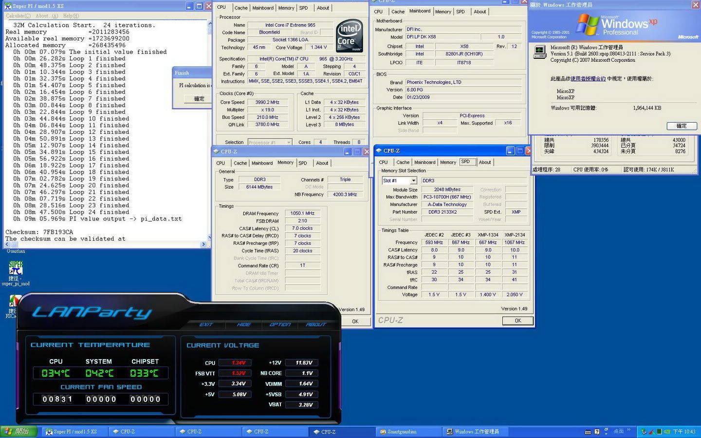Click the keyboard language bar icon
701x438 pixels.
pyautogui.click(x=588, y=432)
